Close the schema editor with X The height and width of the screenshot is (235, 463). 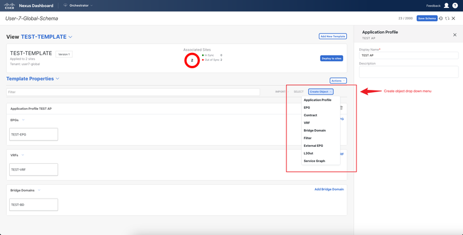coord(453,18)
